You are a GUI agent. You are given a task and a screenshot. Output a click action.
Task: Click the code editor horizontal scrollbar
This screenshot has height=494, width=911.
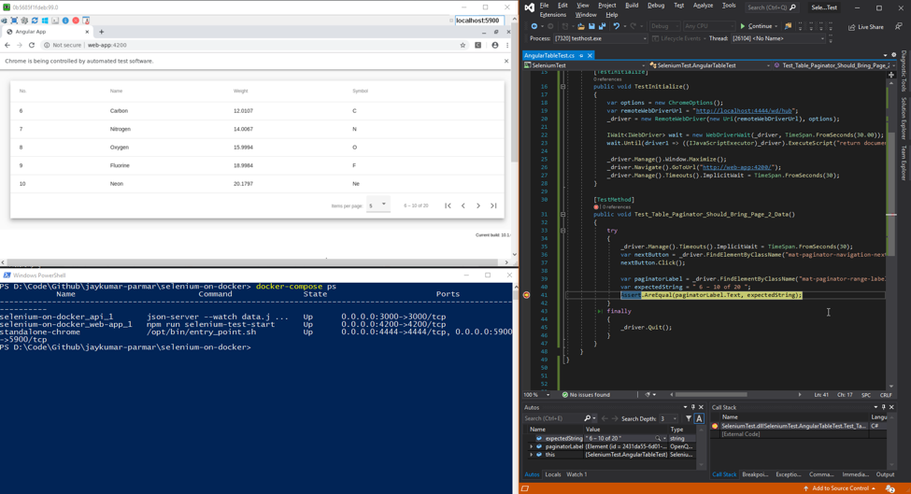click(x=710, y=395)
